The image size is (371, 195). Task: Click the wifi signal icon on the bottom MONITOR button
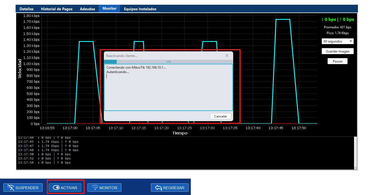point(95,188)
